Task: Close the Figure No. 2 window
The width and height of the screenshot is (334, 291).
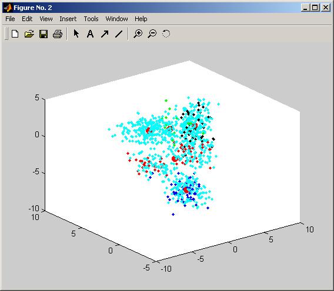Action: pos(326,8)
